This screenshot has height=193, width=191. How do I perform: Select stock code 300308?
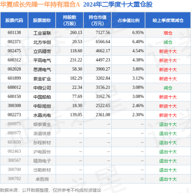coord(14,106)
